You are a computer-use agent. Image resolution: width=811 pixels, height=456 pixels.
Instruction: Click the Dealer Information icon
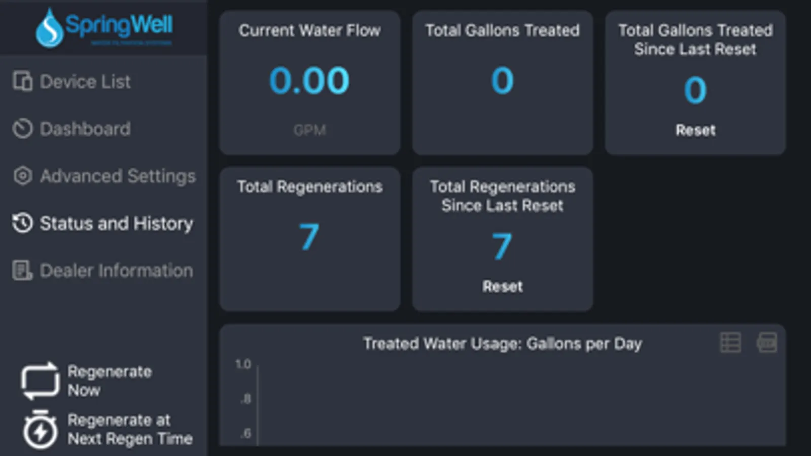[x=23, y=271]
